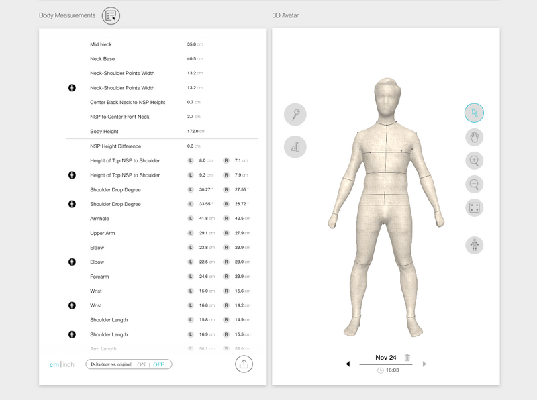Go to the previous scan date
Screen dimensions: 537x400
pos(348,364)
